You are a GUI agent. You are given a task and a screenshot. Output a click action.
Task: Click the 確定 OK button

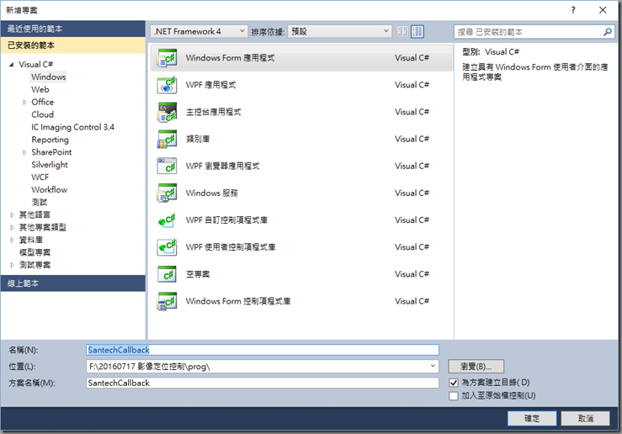[532, 419]
